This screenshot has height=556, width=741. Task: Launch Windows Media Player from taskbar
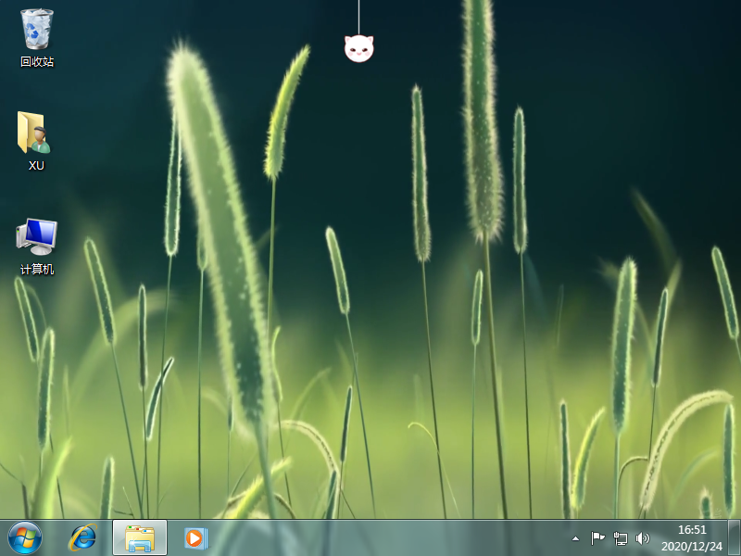pos(195,537)
